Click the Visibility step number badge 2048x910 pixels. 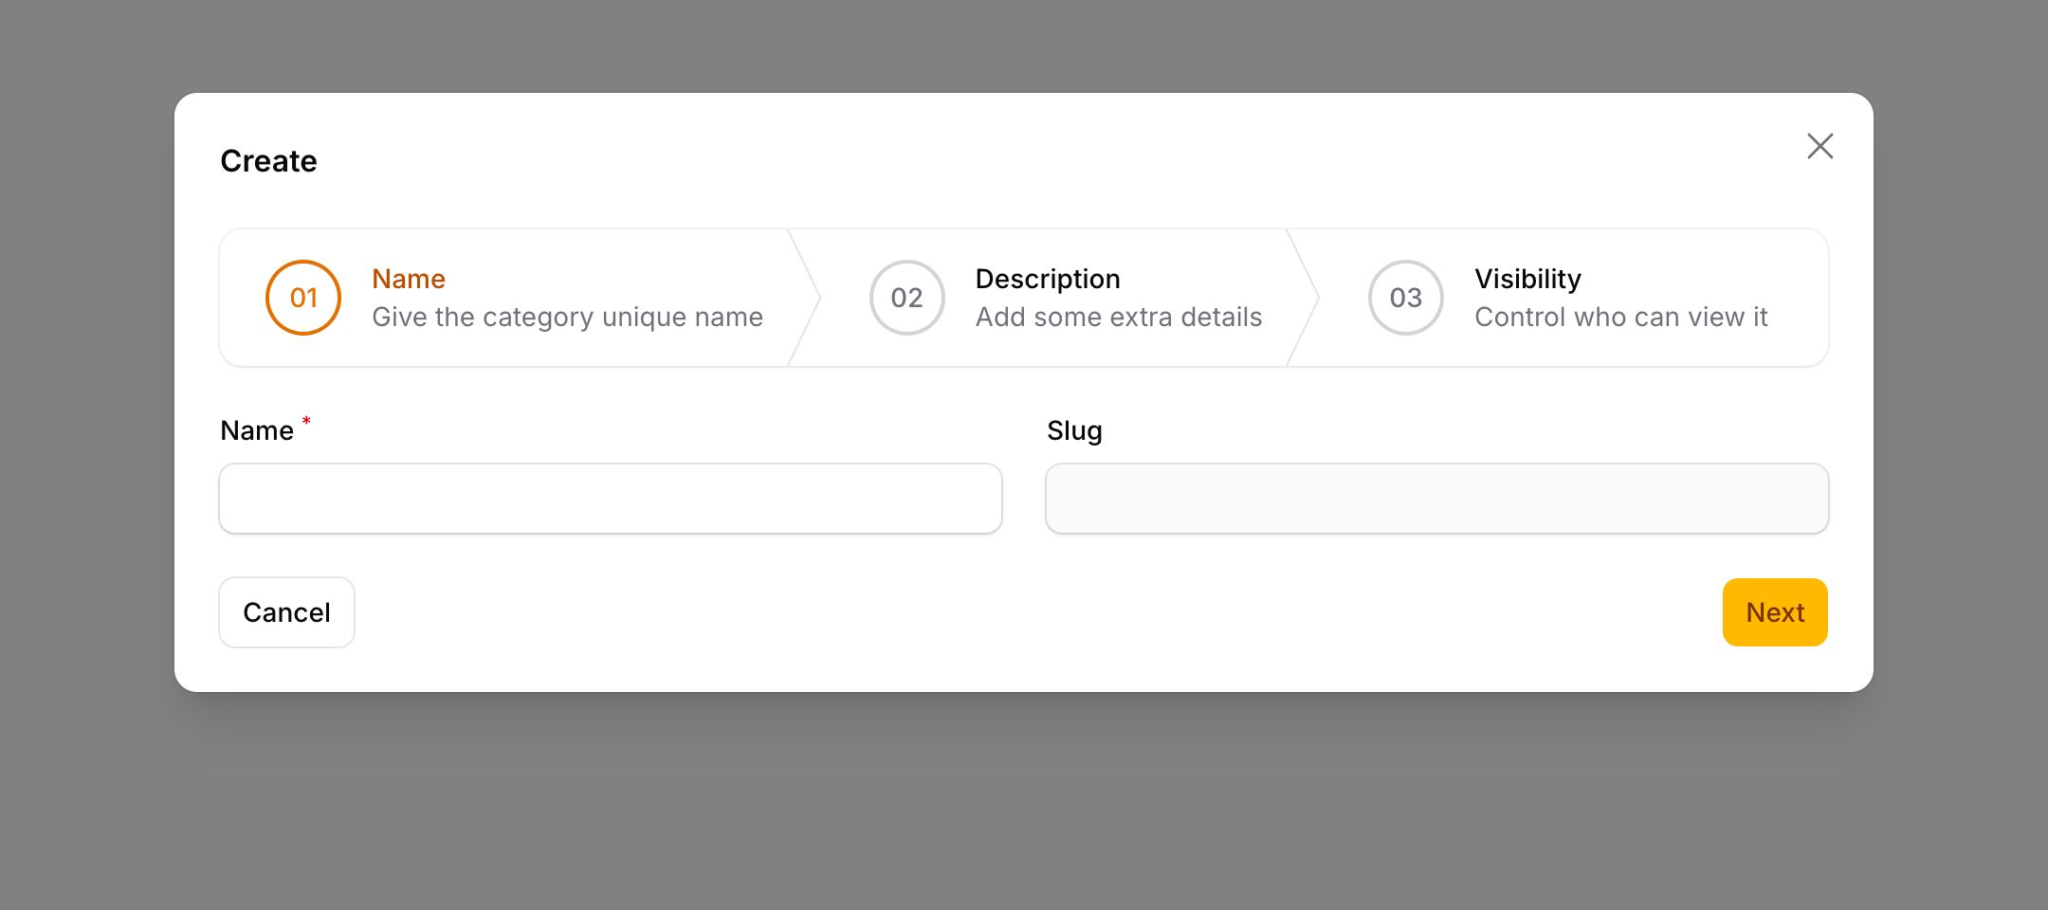[1404, 298]
